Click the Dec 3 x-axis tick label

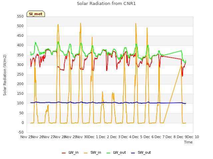click(x=115, y=137)
